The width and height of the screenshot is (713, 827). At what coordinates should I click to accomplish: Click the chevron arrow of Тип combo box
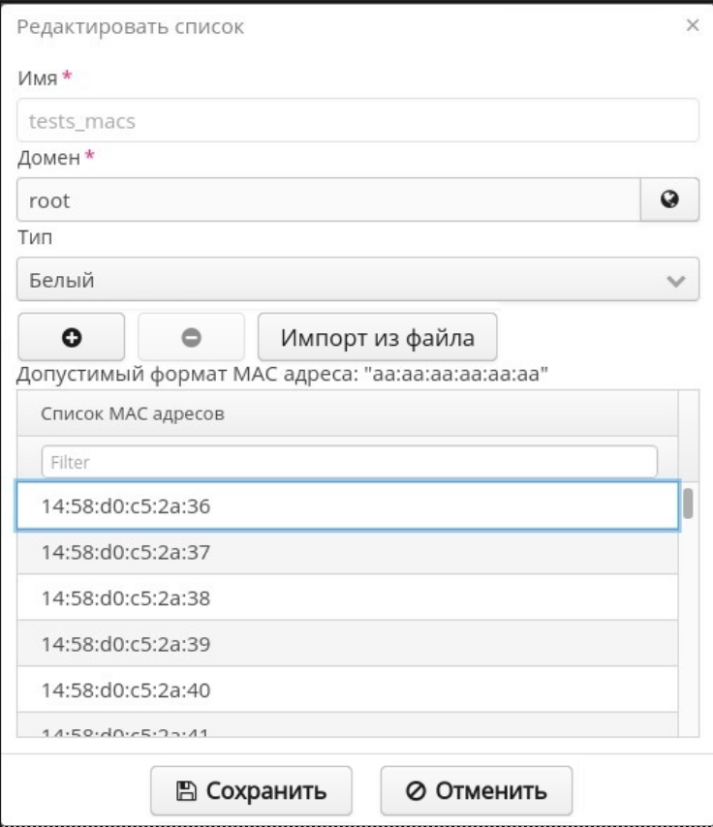click(x=677, y=282)
